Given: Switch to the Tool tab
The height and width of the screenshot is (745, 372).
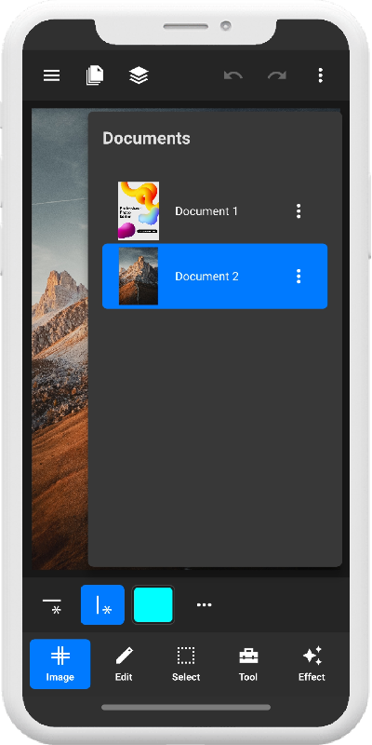Looking at the screenshot, I should [248, 664].
